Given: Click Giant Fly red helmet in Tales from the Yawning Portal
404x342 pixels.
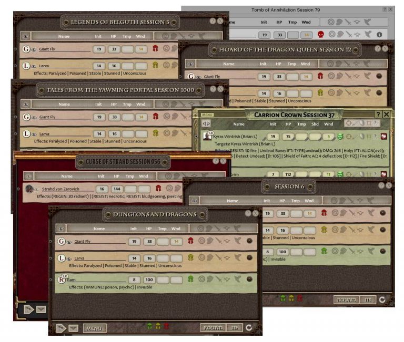Looking at the screenshot, I should [x=156, y=116].
